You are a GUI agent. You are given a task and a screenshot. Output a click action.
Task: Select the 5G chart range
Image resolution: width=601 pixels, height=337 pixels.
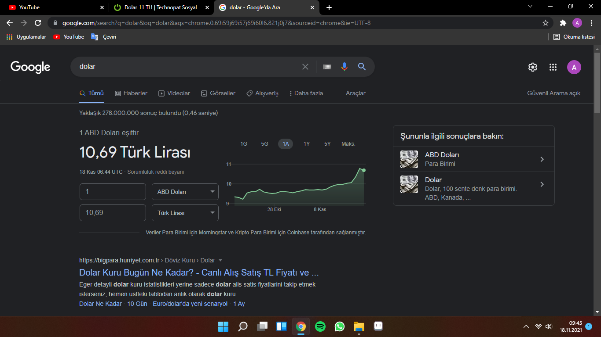point(264,144)
